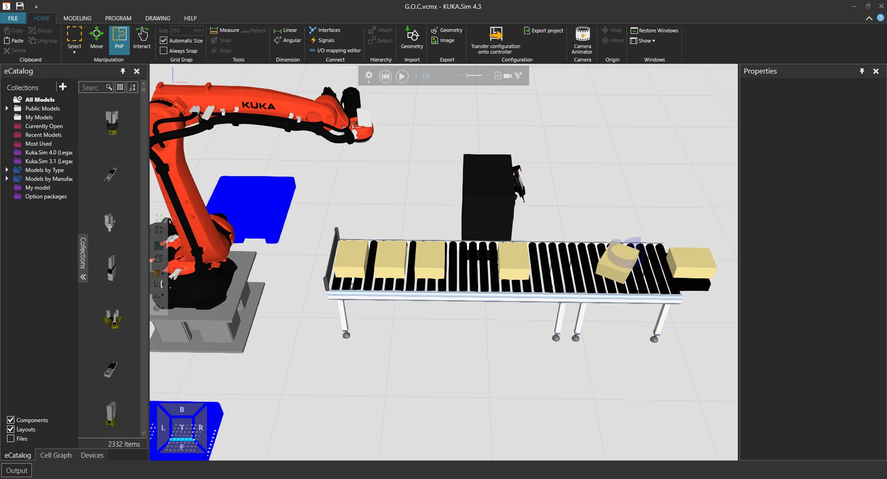
Task: Import Geometry using the Import icon
Action: [412, 38]
